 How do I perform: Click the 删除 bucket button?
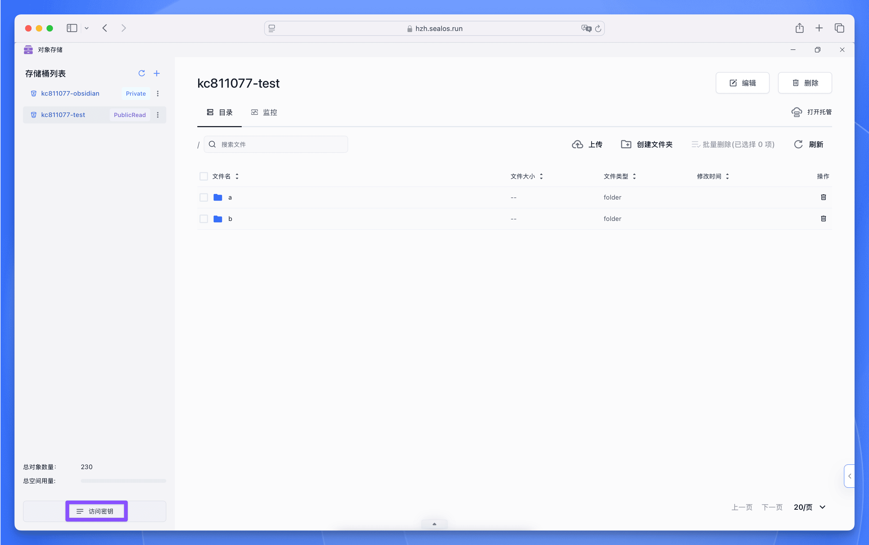805,83
